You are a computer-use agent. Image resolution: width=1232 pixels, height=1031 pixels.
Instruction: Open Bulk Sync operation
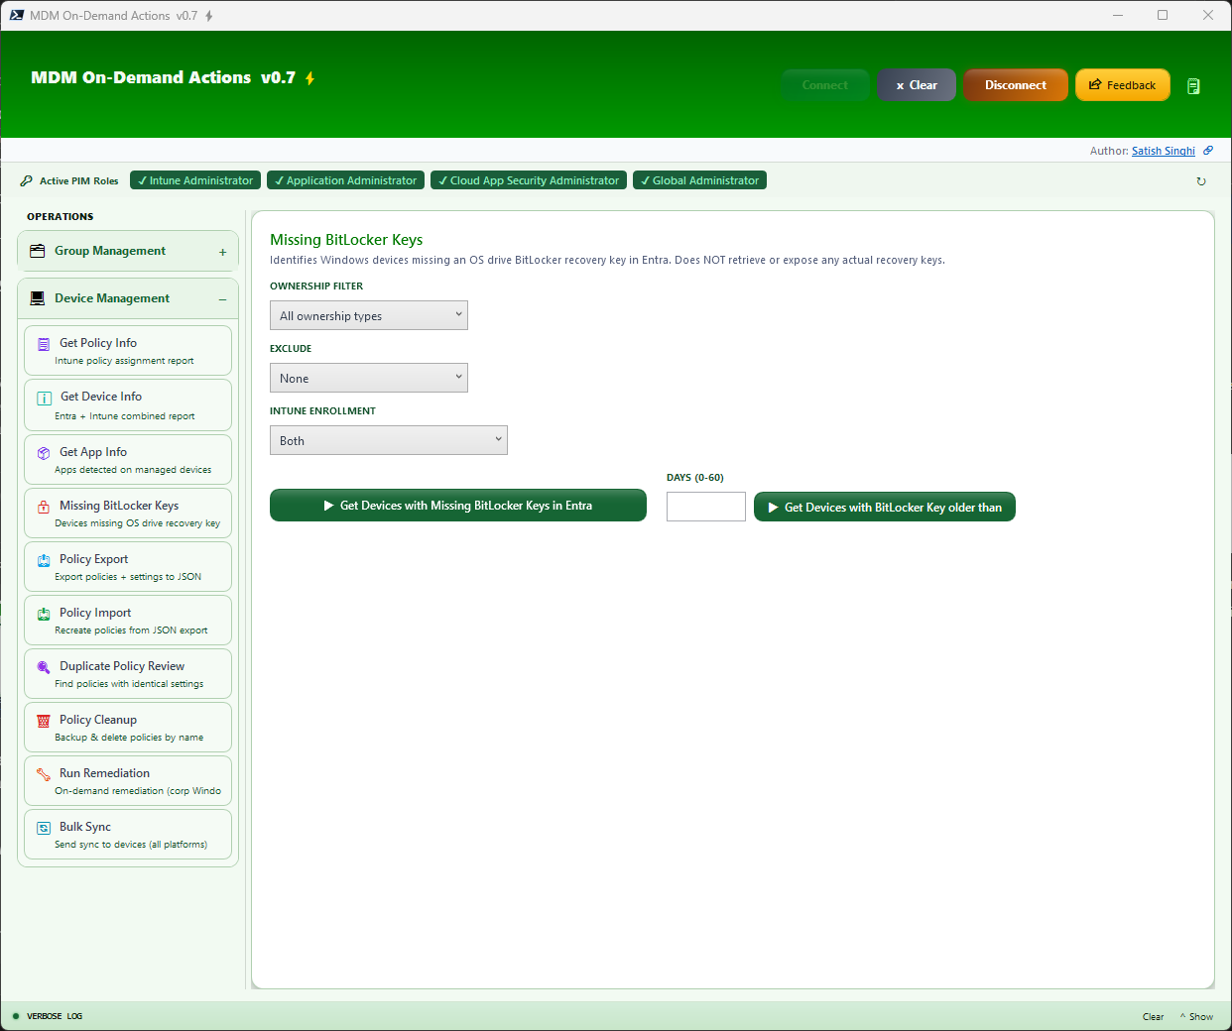point(128,835)
